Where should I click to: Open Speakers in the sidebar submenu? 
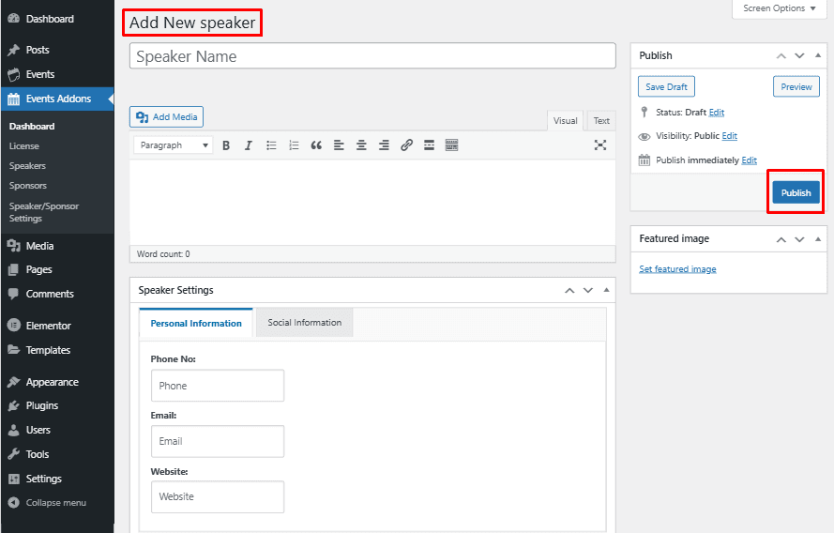tap(27, 166)
